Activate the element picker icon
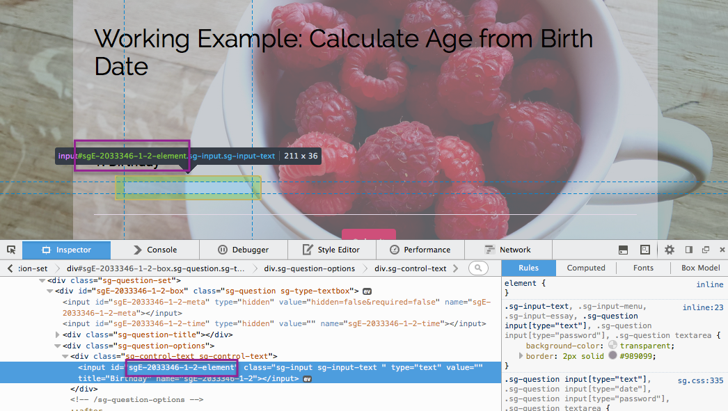This screenshot has width=728, height=411. 11,250
